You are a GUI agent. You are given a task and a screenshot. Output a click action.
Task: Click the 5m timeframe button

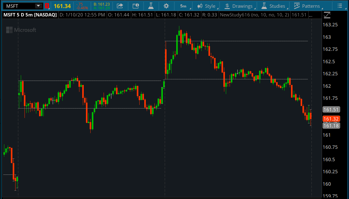coord(183,6)
